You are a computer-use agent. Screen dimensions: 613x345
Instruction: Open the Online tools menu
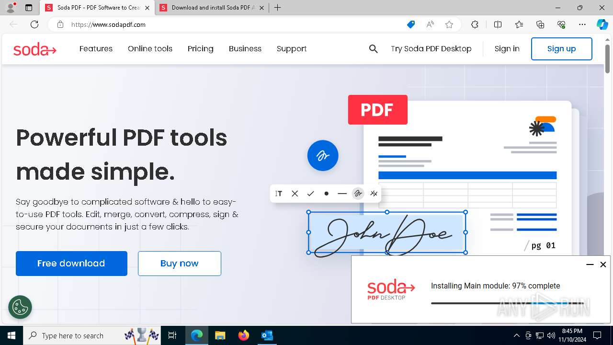[150, 49]
